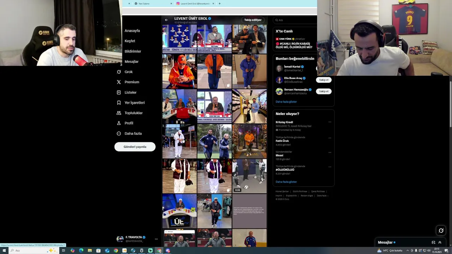
Task: Open Daha fazla menu in the sidebar
Action: click(x=129, y=133)
